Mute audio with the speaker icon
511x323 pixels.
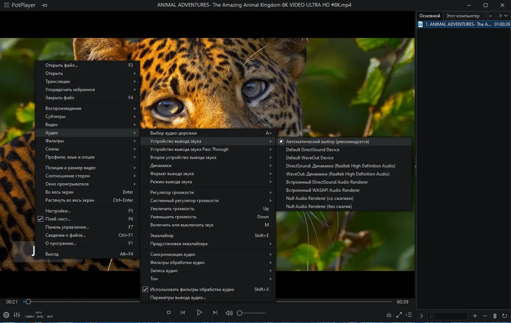(x=229, y=313)
